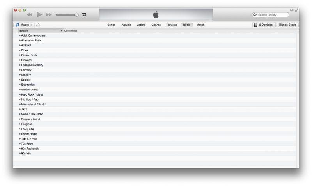Open the iTunes Store button
This screenshot has width=312, height=186.
point(287,25)
